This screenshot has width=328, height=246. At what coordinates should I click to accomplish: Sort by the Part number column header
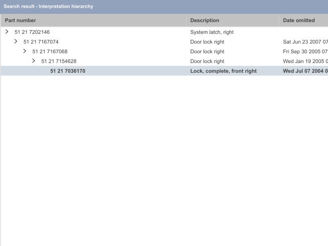tap(20, 20)
